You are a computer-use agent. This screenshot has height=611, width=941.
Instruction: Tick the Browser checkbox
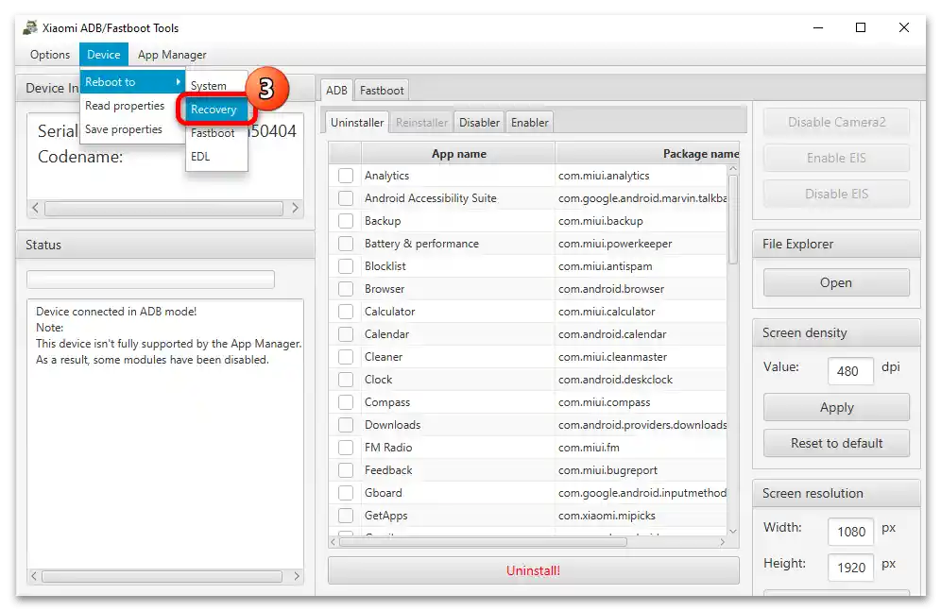346,289
